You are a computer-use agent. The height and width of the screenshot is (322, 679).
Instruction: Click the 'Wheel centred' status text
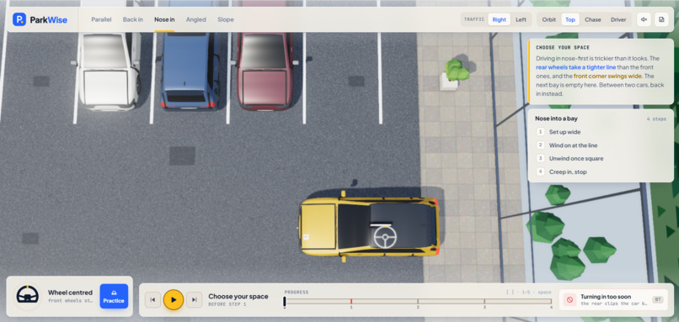[x=70, y=293]
